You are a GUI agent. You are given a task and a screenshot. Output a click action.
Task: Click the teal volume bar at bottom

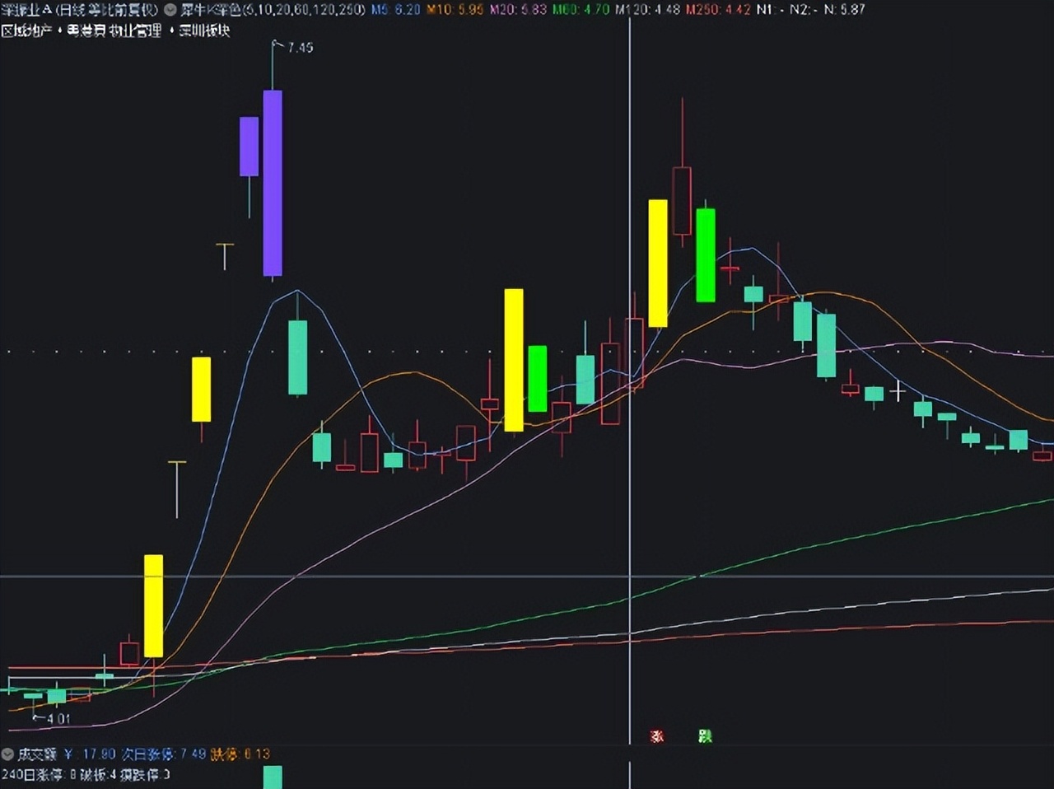273,777
